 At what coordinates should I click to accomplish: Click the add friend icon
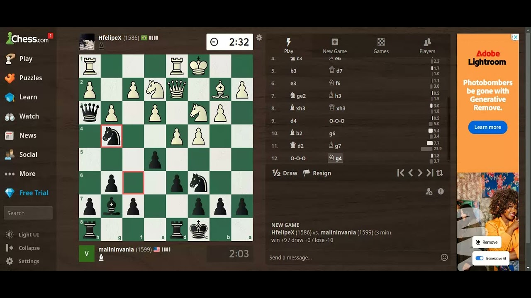(x=429, y=192)
